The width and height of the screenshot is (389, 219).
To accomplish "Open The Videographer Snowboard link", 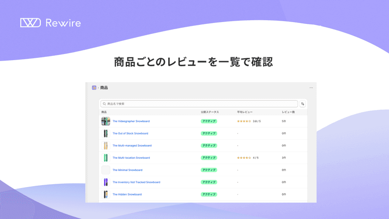I will [x=131, y=121].
